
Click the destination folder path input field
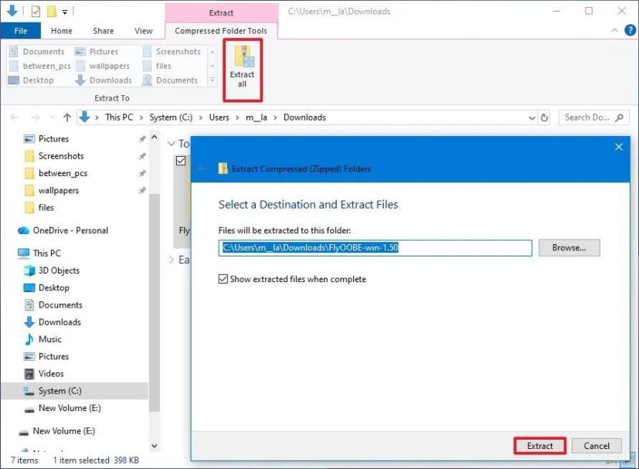tap(375, 248)
